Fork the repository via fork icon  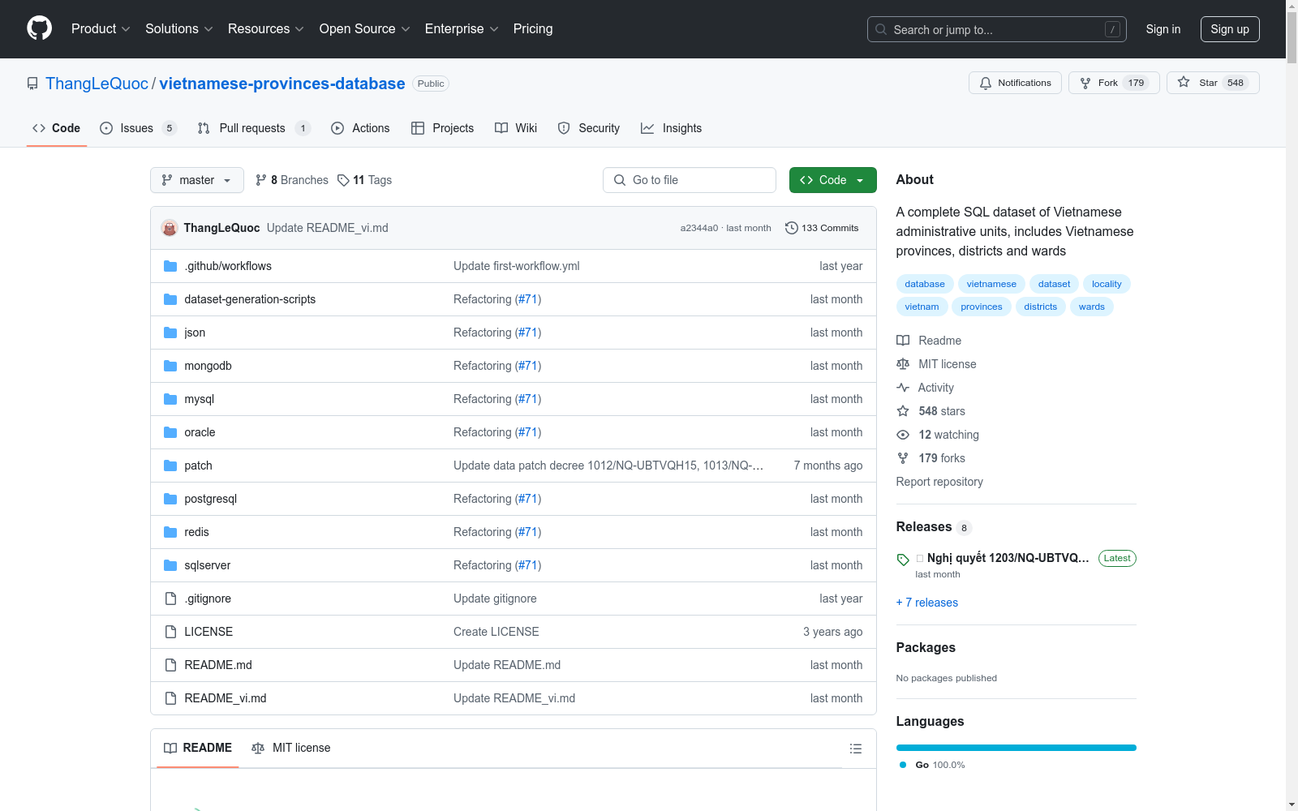1085,83
